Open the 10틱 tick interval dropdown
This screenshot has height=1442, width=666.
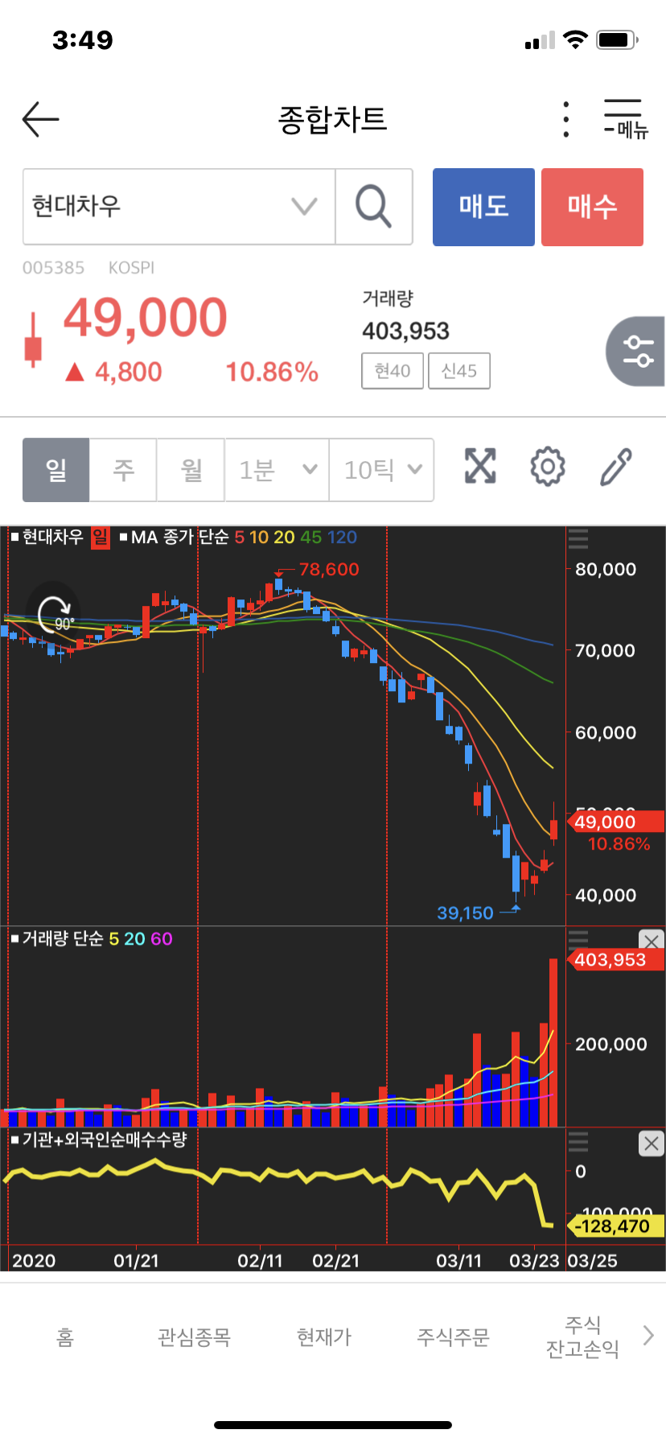click(382, 469)
